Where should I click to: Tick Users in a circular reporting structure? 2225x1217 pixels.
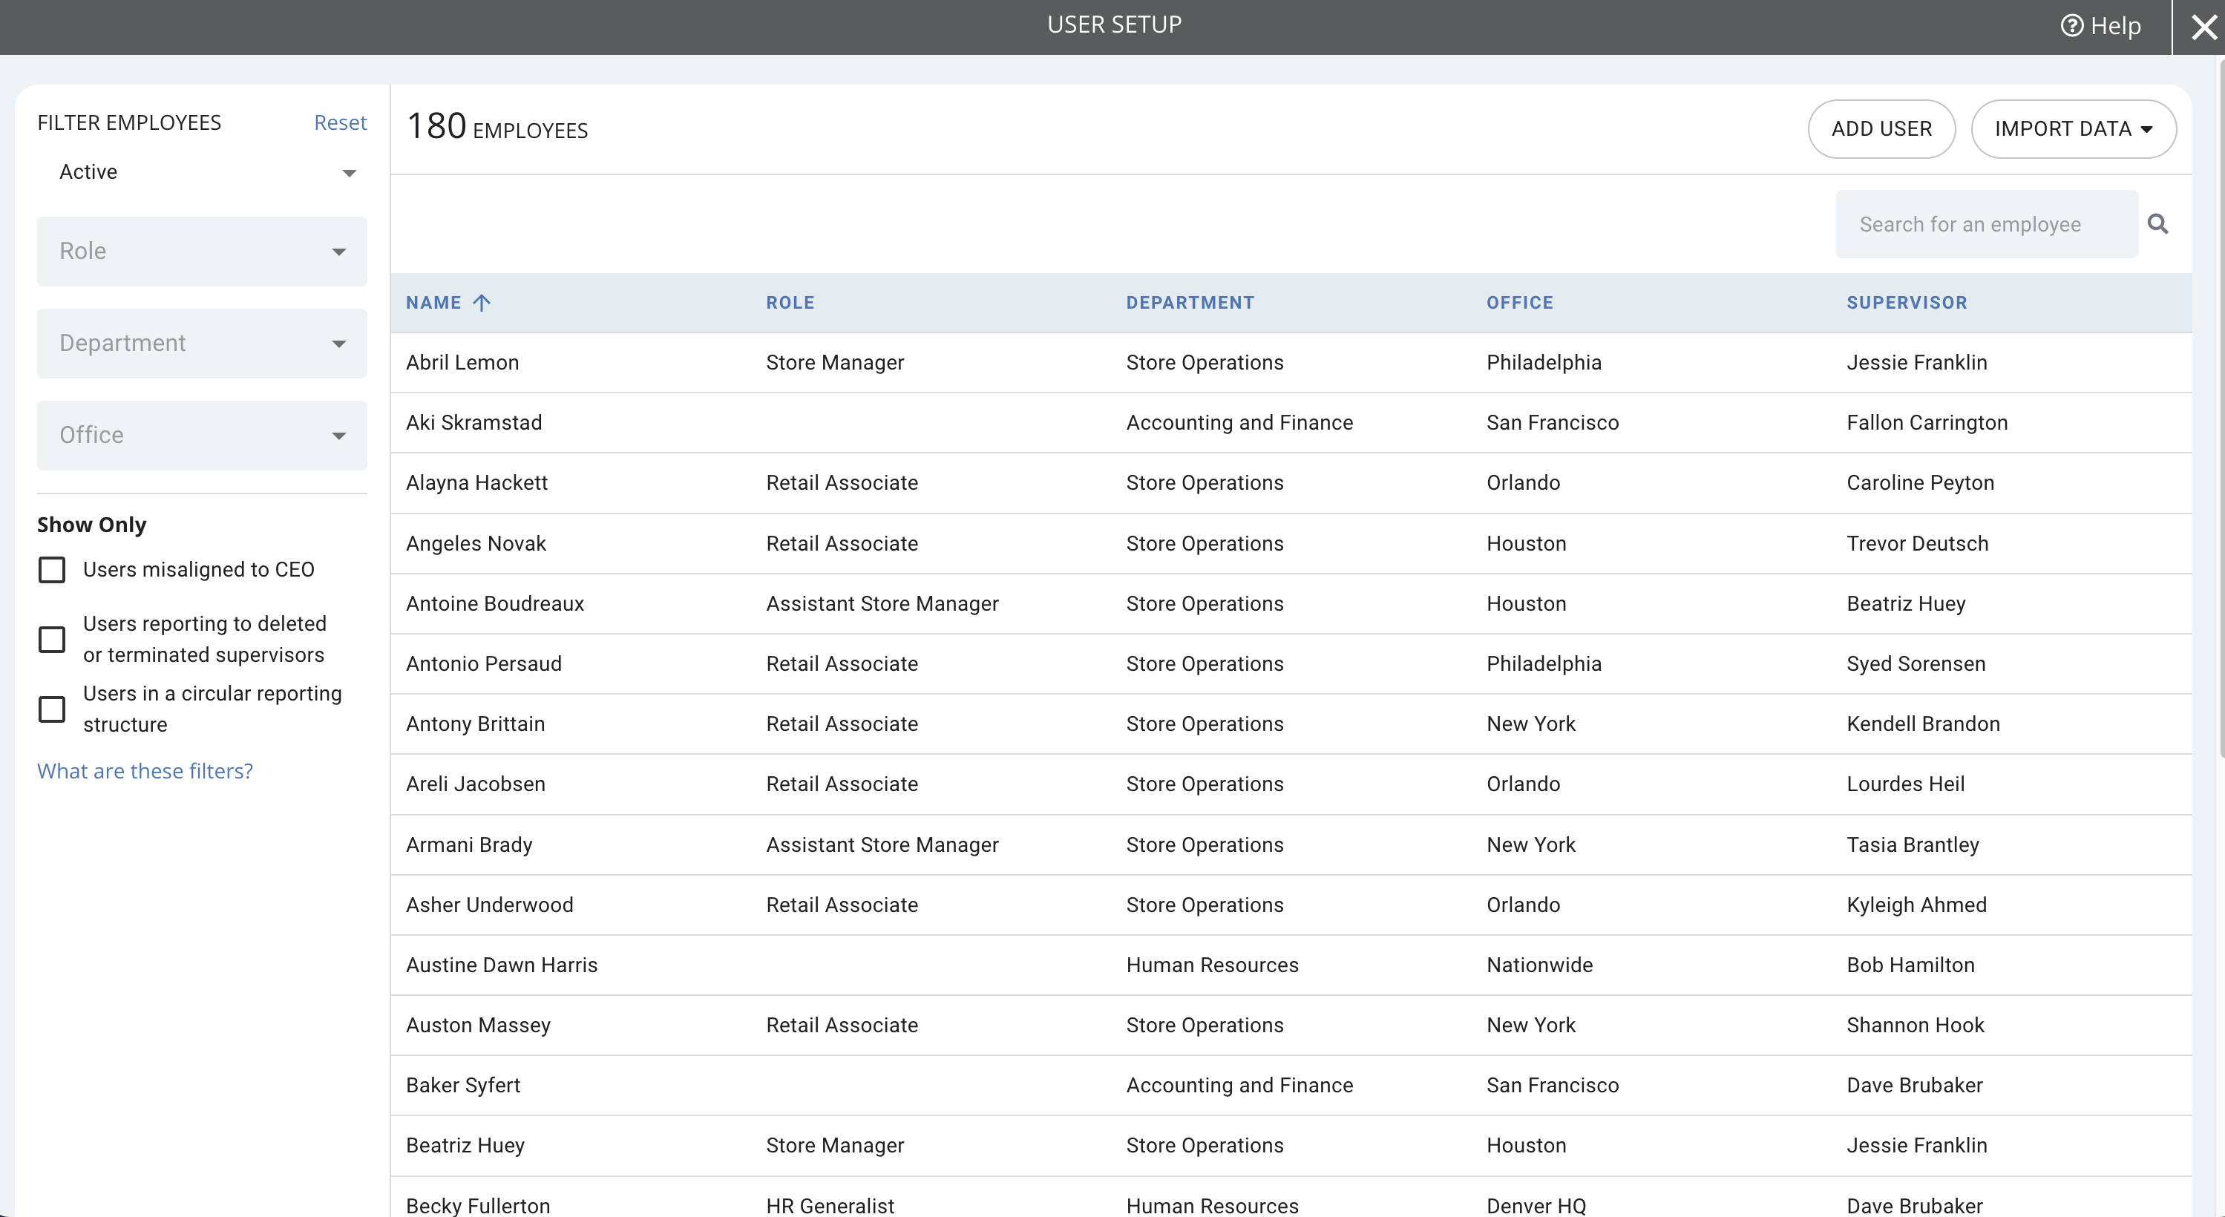tap(52, 710)
